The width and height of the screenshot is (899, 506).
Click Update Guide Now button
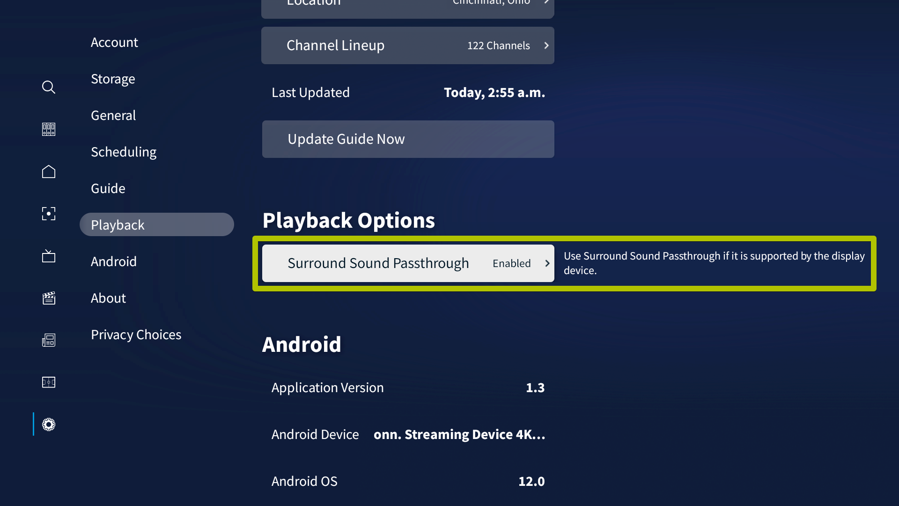(x=408, y=139)
